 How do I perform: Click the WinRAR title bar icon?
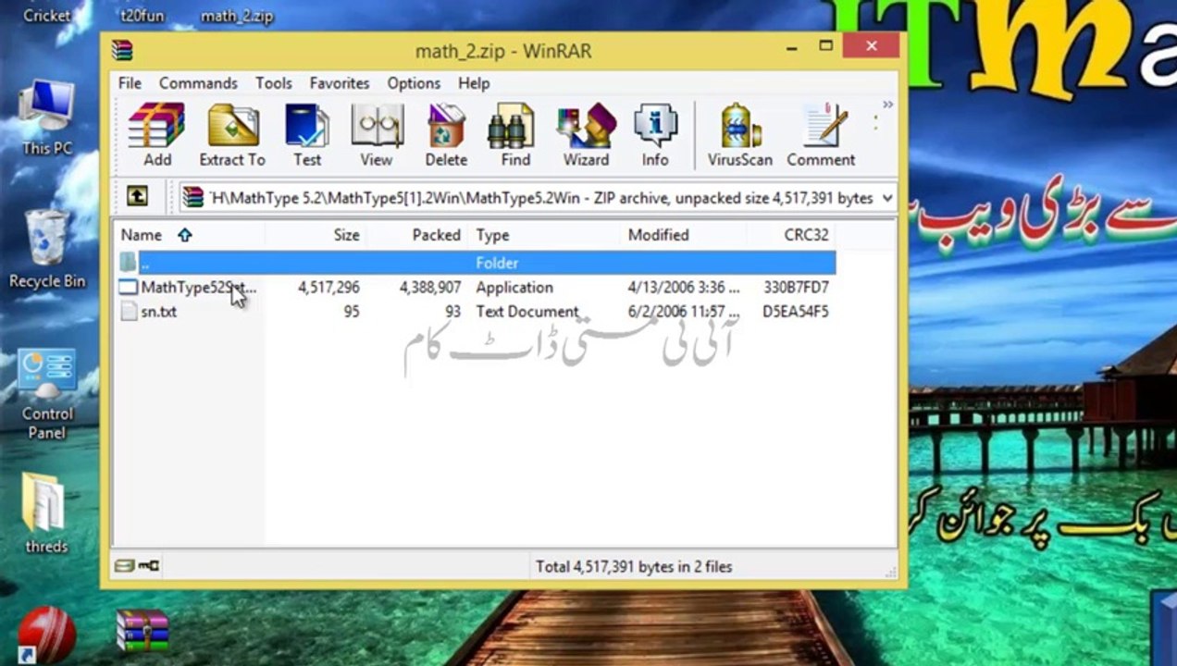[121, 50]
